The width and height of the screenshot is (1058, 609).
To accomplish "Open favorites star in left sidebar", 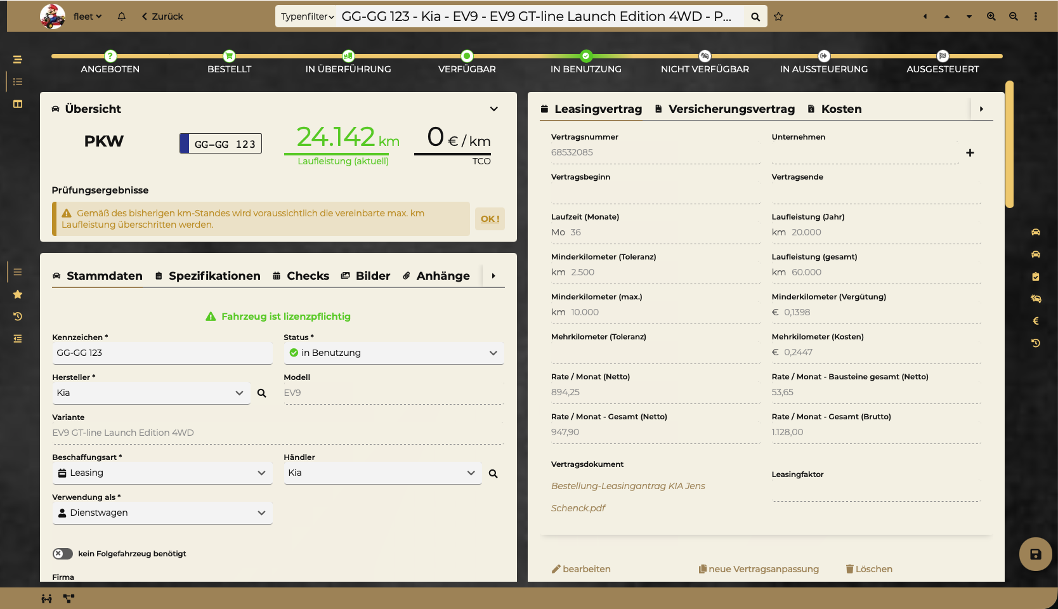I will (18, 294).
